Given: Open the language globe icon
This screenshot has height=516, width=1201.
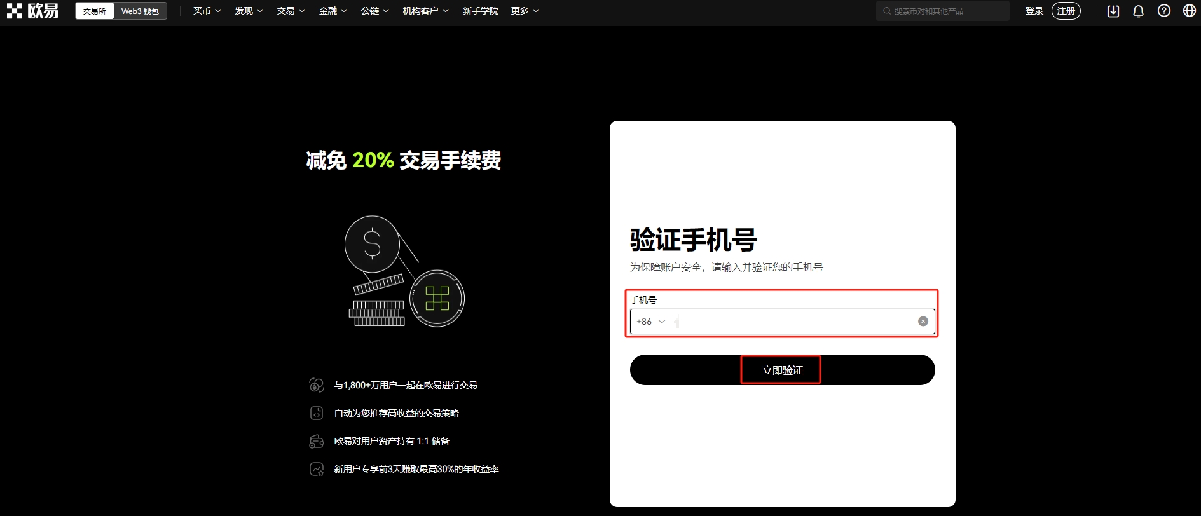Looking at the screenshot, I should (1189, 11).
